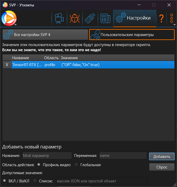Select the Настройки tab
177x187 pixels.
click(135, 18)
